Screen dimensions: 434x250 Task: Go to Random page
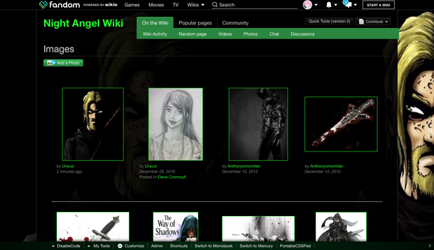pos(193,34)
